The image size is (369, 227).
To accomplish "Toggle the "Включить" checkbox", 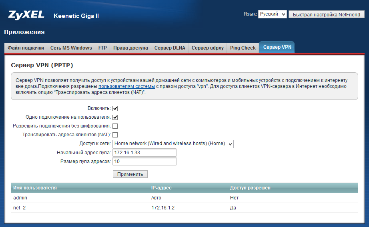I will tap(115, 108).
